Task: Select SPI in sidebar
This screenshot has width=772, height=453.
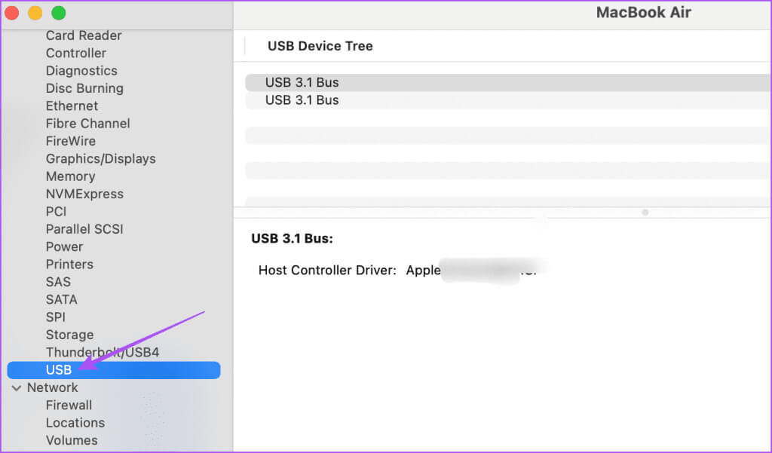Action: coord(56,317)
